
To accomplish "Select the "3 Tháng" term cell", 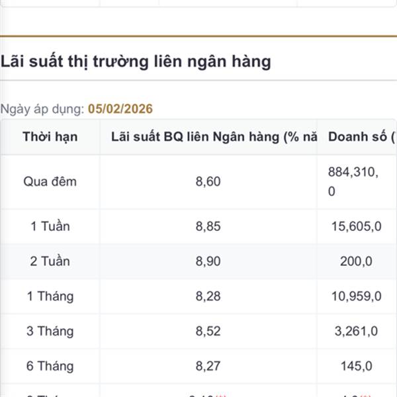I will [x=50, y=331].
